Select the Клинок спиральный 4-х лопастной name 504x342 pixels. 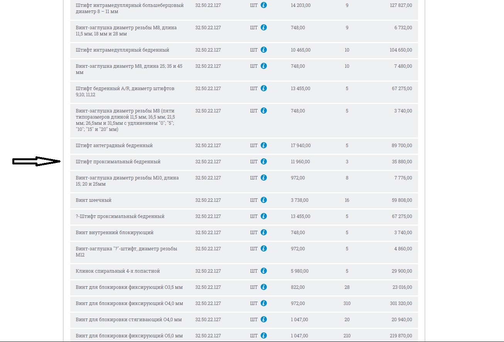point(118,271)
